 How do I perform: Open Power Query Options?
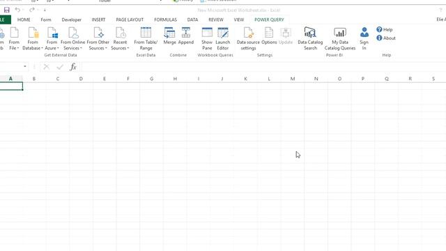(x=269, y=36)
